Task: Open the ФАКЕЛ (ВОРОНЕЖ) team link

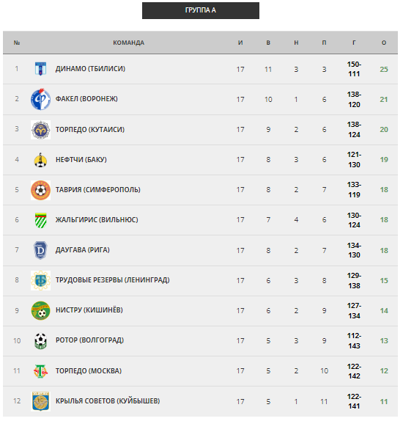Action: click(86, 99)
